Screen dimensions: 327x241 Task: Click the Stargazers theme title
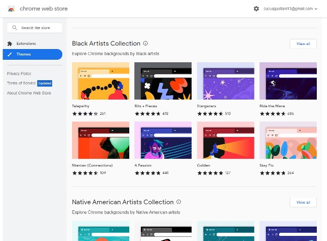(x=206, y=106)
